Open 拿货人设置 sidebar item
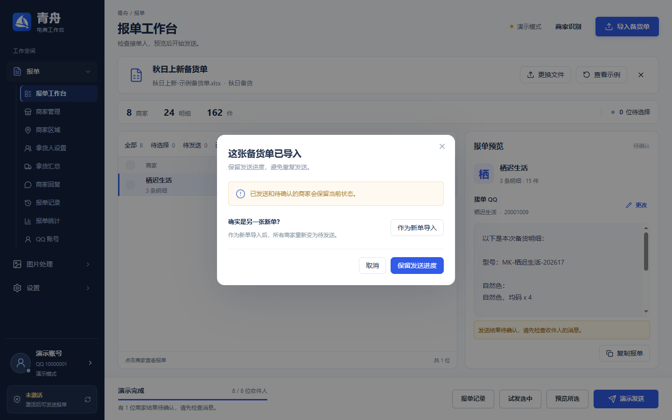 pos(59,148)
